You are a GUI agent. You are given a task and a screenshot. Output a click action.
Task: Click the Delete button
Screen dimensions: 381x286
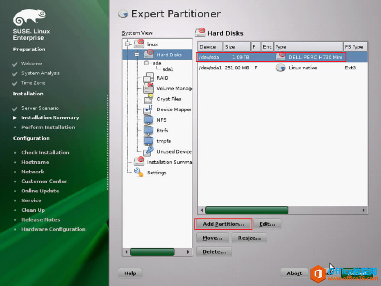[214, 252]
